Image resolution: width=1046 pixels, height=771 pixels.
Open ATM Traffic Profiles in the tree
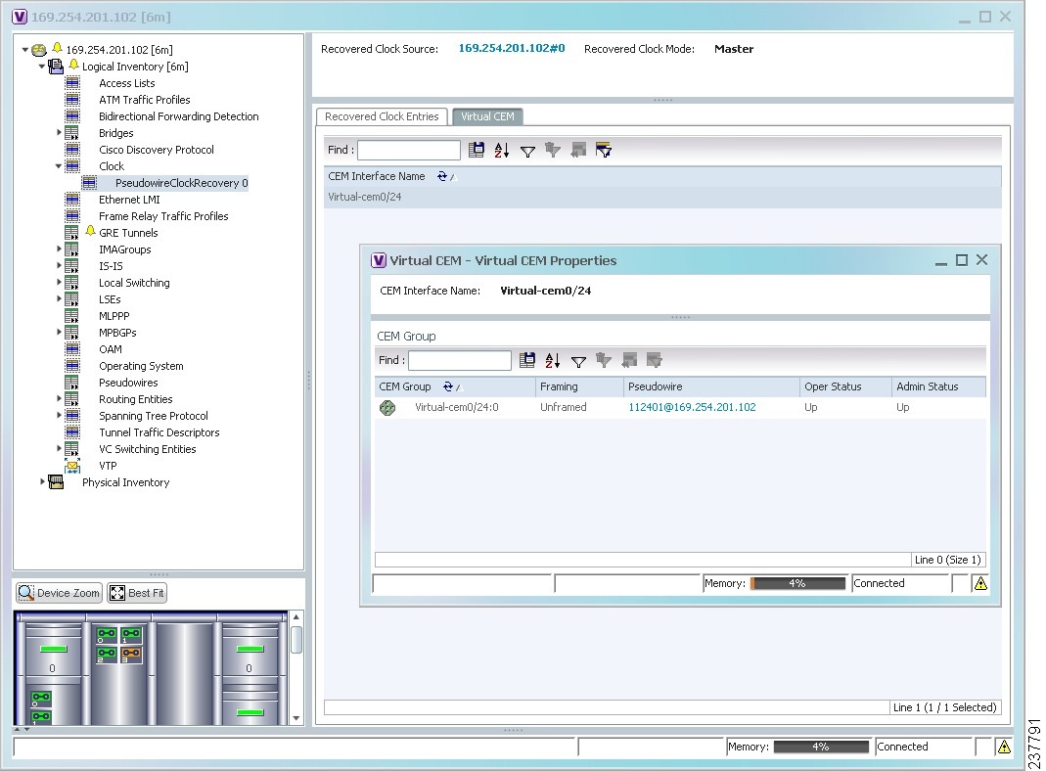[145, 100]
